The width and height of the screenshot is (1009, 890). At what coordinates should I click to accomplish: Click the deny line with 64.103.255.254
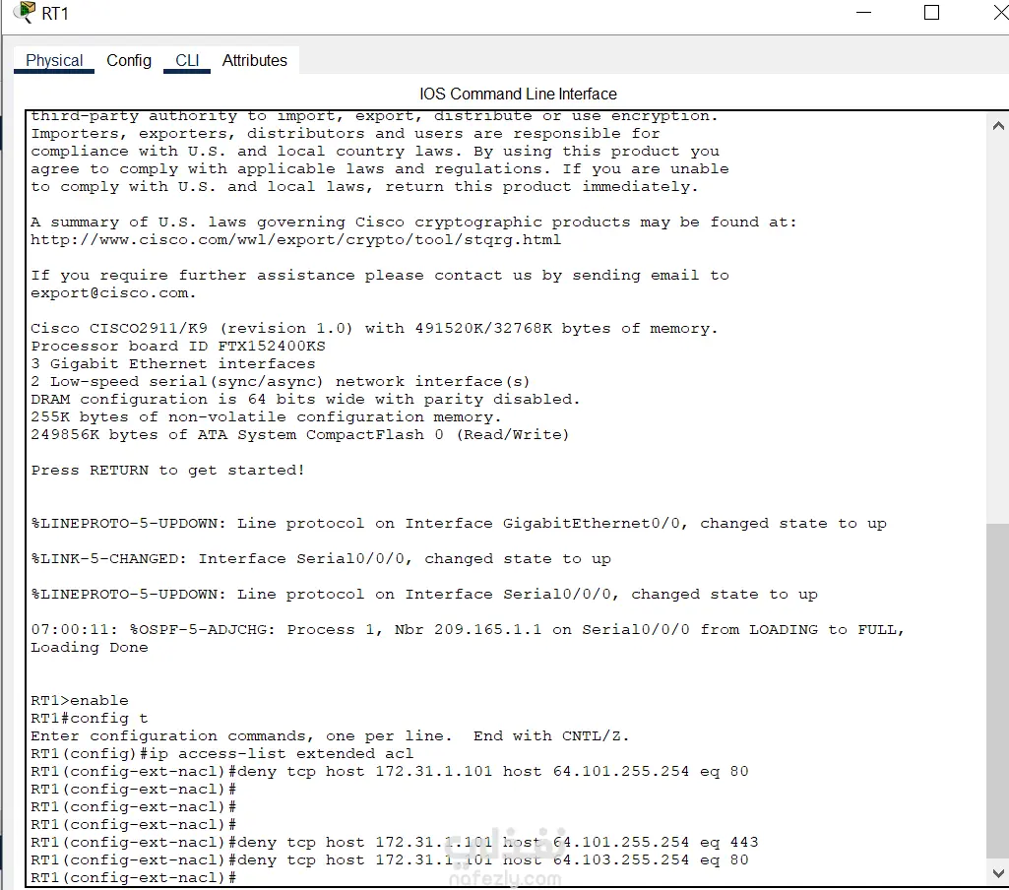(389, 859)
